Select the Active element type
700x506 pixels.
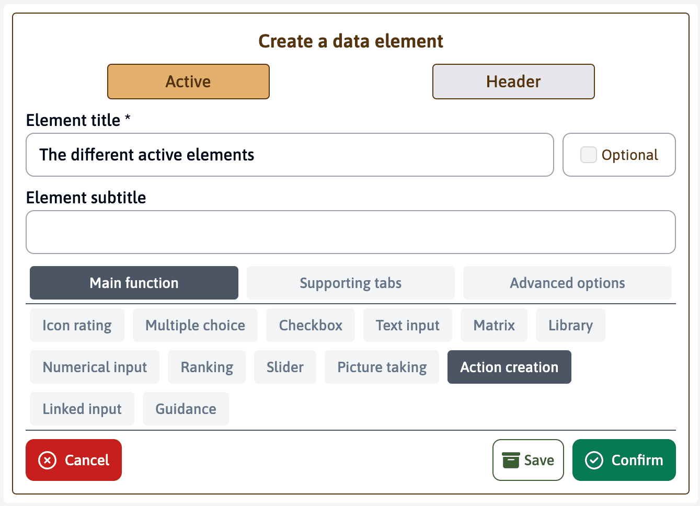(x=188, y=82)
